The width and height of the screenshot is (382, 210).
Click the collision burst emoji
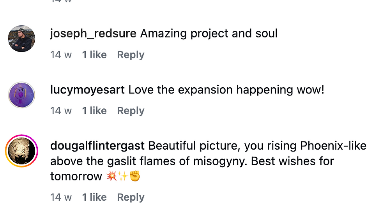[111, 176]
